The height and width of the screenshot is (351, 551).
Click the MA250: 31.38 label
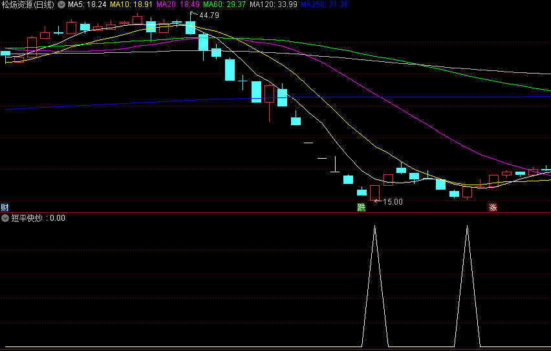pyautogui.click(x=325, y=5)
